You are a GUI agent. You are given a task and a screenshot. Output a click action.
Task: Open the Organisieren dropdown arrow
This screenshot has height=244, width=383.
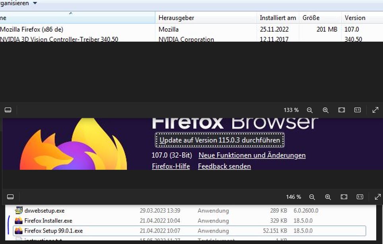[x=35, y=3]
